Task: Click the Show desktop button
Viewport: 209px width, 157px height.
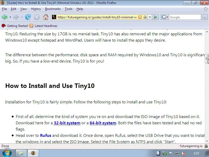Action: coord(207,153)
